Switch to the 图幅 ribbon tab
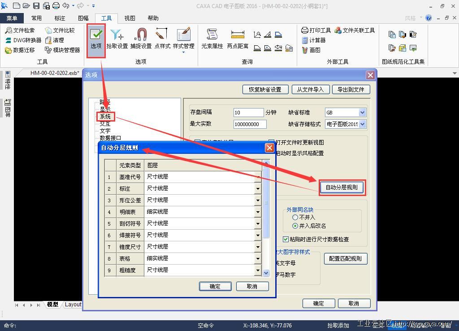459x331 pixels. [83, 18]
